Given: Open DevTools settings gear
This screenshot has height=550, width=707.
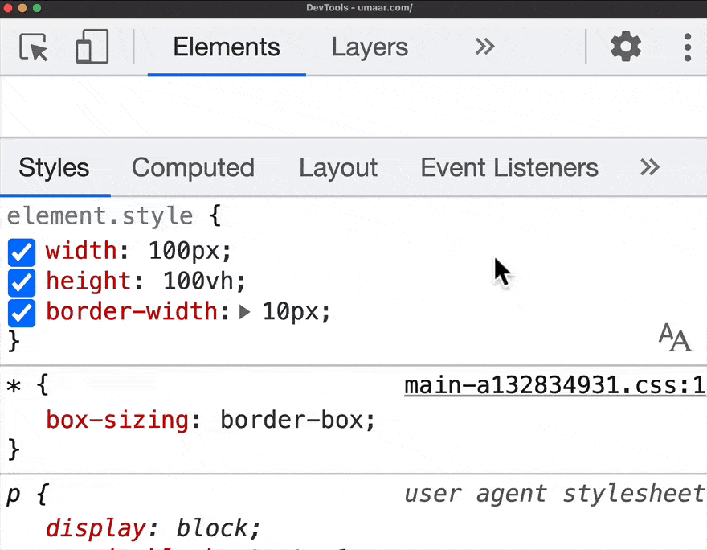Looking at the screenshot, I should [625, 47].
